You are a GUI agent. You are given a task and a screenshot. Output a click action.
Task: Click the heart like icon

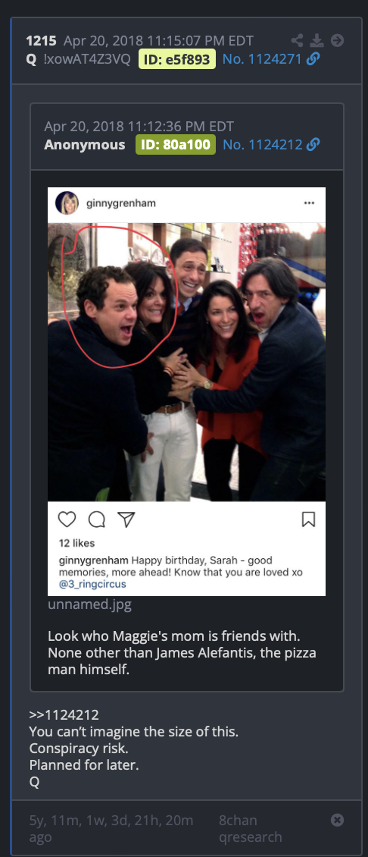click(x=67, y=519)
